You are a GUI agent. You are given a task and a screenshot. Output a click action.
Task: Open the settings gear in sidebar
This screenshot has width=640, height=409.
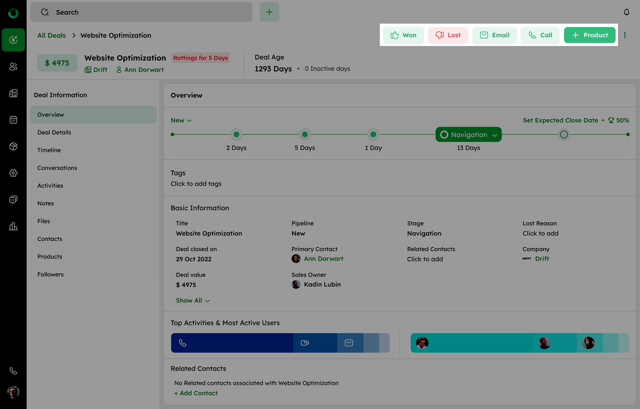(13, 173)
